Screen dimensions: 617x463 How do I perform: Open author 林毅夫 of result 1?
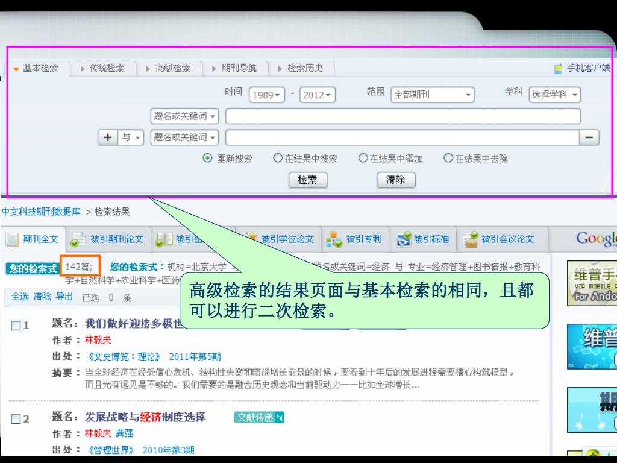[x=98, y=340]
